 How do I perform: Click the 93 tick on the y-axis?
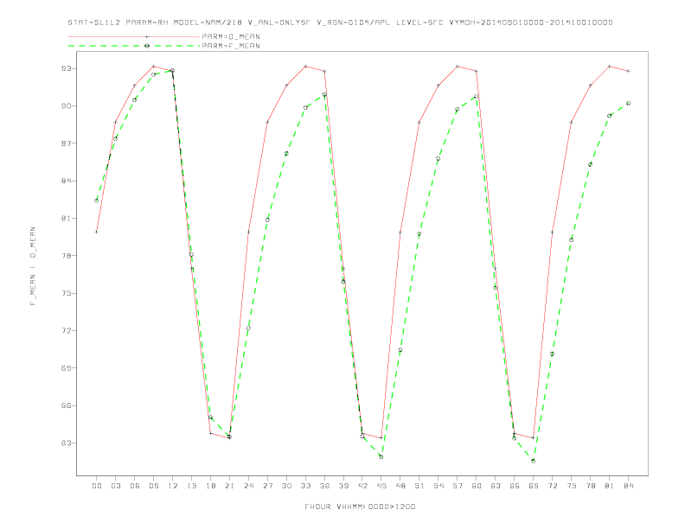(x=66, y=68)
